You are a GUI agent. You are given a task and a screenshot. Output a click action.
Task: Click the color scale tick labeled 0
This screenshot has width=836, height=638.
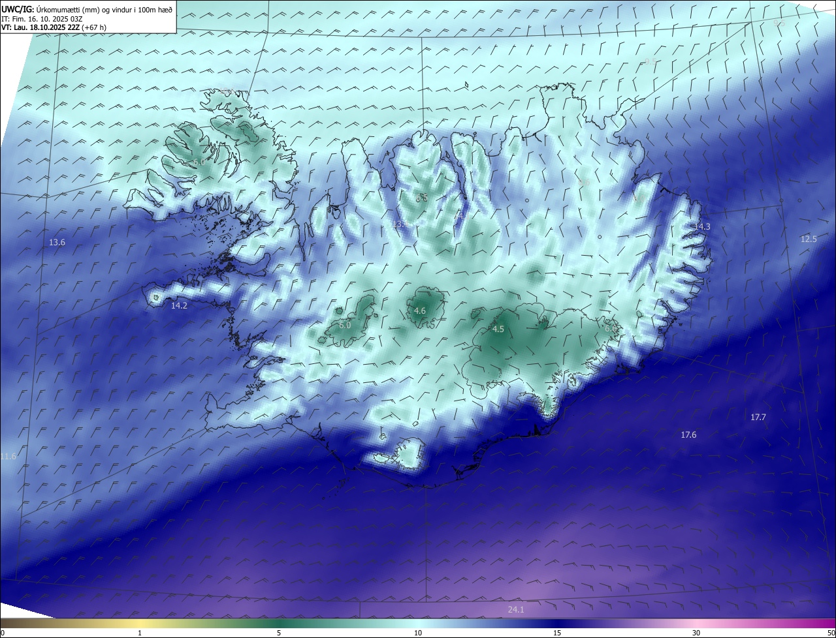click(x=3, y=633)
